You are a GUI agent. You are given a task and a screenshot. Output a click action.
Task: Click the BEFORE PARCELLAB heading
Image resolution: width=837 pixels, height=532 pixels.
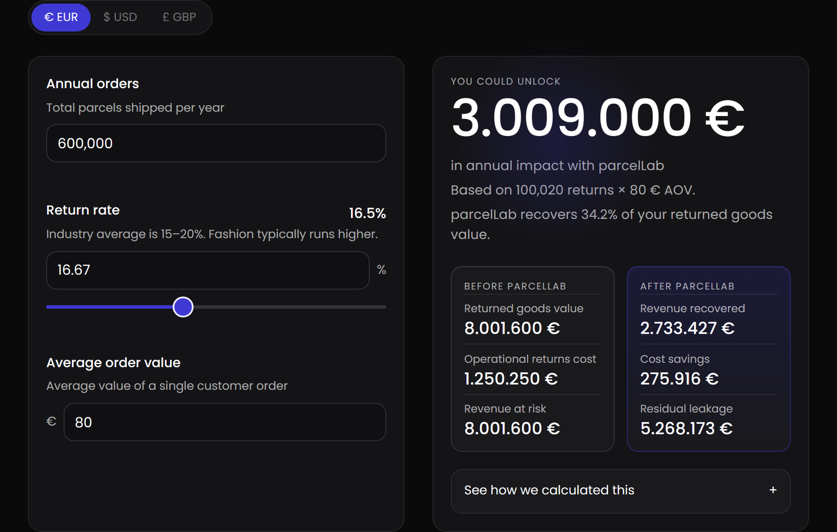pyautogui.click(x=515, y=286)
